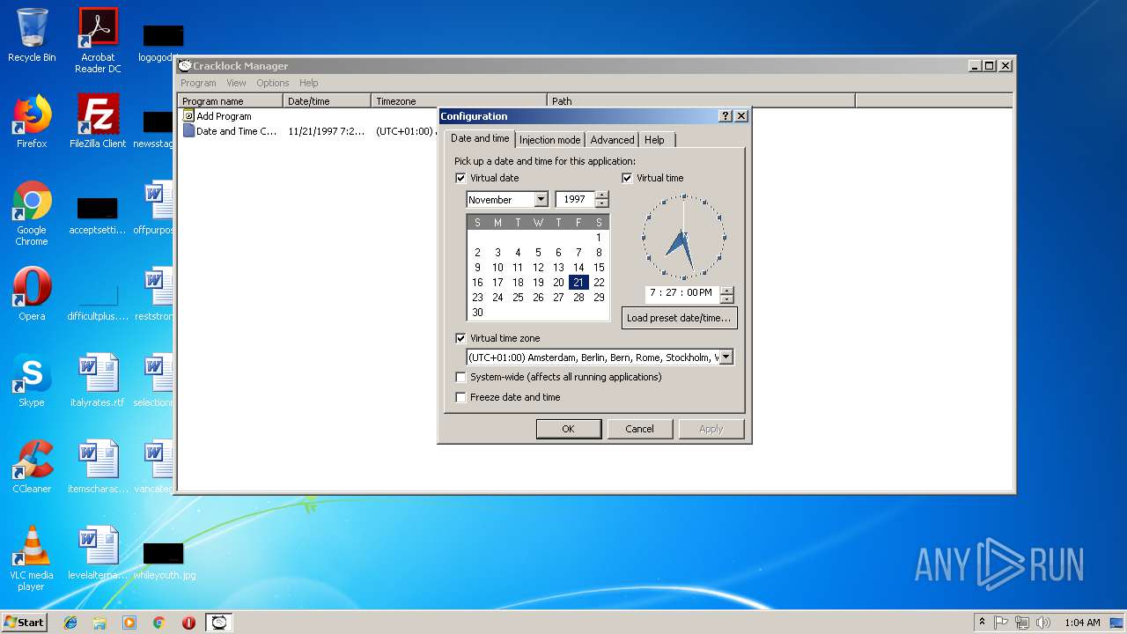Enable Freeze date and time checkbox
Image resolution: width=1127 pixels, height=634 pixels.
[x=460, y=397]
